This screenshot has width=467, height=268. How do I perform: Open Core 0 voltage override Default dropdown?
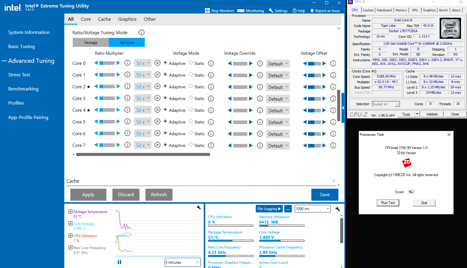click(278, 64)
